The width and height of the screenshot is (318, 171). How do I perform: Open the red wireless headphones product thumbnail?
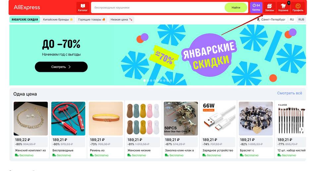pyautogui.click(x=68, y=119)
